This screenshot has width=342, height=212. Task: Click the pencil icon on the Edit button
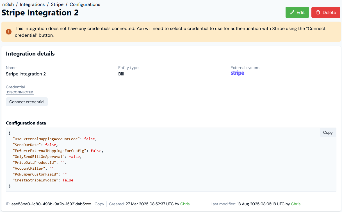[x=292, y=12]
